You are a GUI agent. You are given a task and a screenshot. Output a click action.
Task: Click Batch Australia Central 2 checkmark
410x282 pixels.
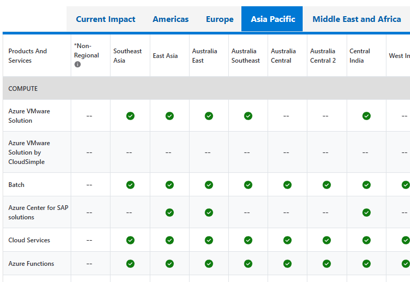[327, 185]
